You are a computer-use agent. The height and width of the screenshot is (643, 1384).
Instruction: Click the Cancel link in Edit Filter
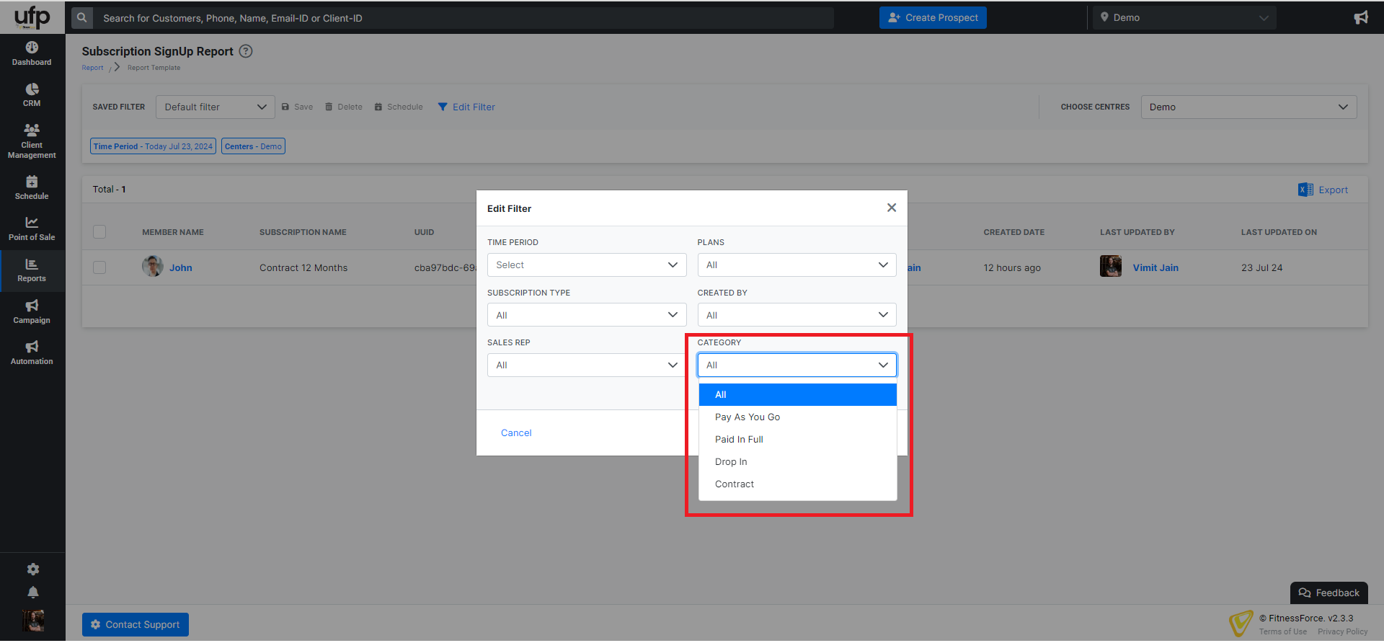tap(516, 433)
